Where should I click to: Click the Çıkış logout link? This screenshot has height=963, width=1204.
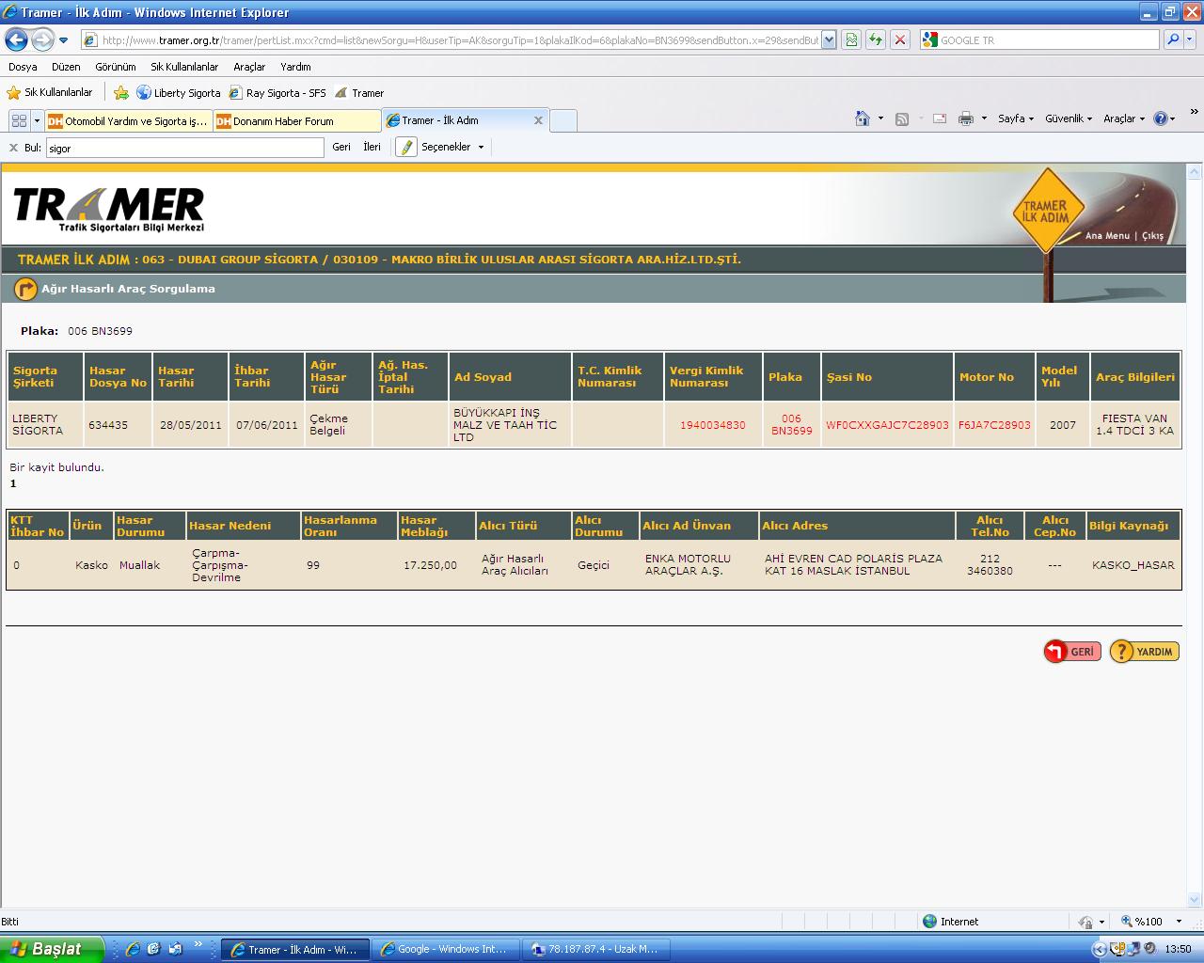(x=1152, y=236)
